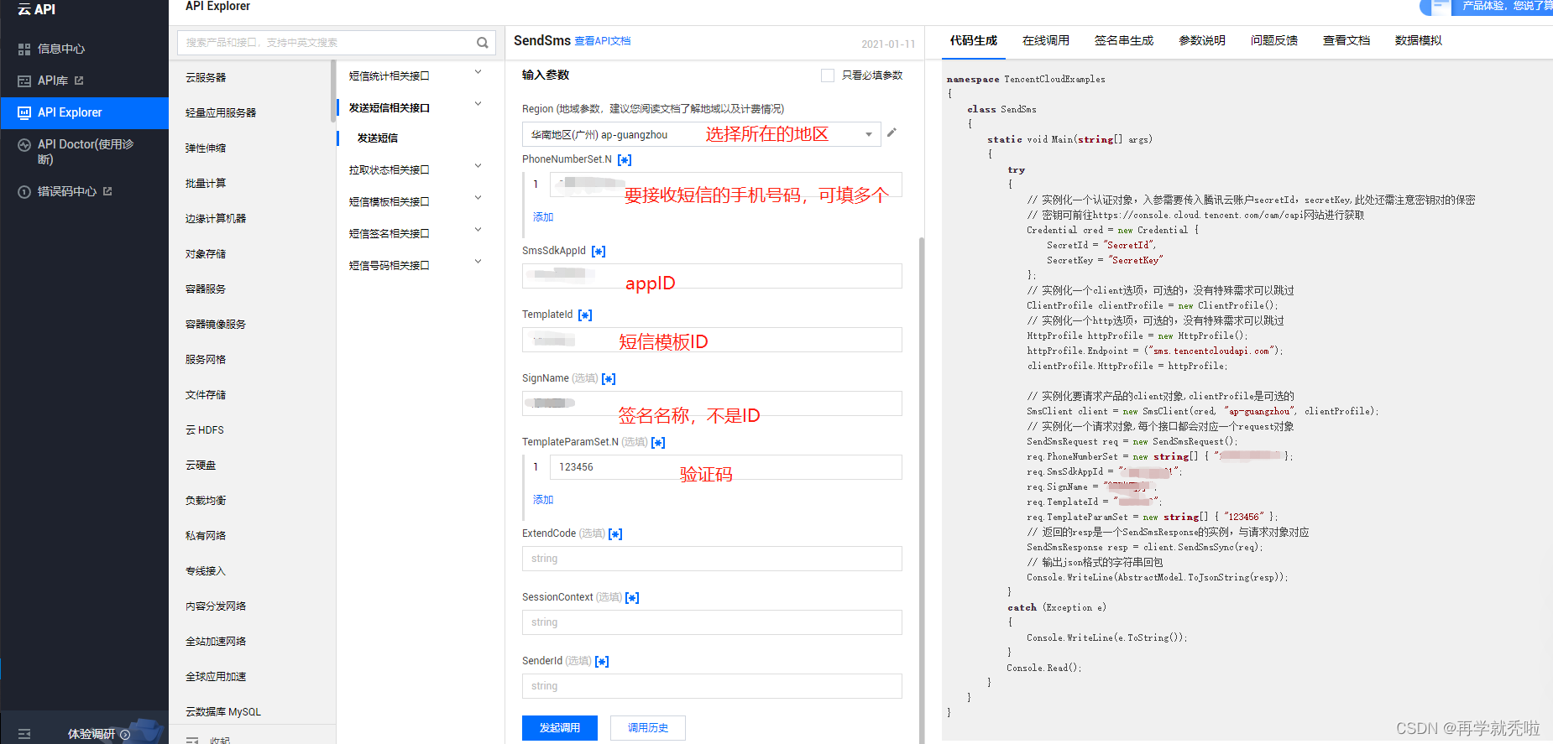Screen dimensions: 1553x744
Task: Select the API Explorer sidebar icon
Action: [24, 112]
